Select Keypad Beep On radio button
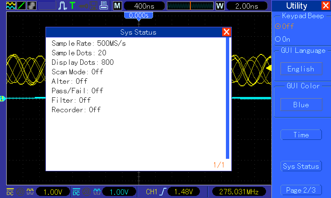 click(x=283, y=39)
